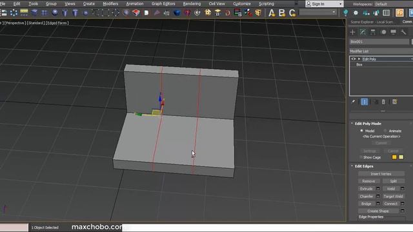Click the light yellow cage color swatch
Image resolution: width=413 pixels, height=232 pixels.
(401, 157)
